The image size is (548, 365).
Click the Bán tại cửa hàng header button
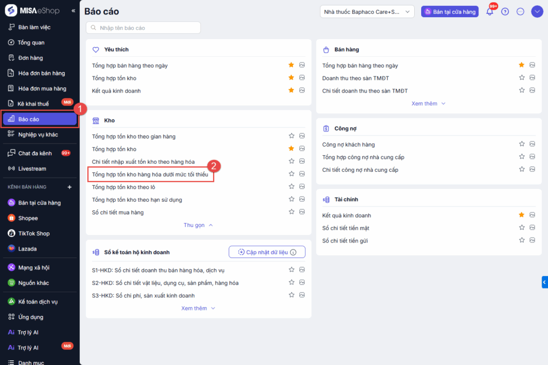point(450,12)
